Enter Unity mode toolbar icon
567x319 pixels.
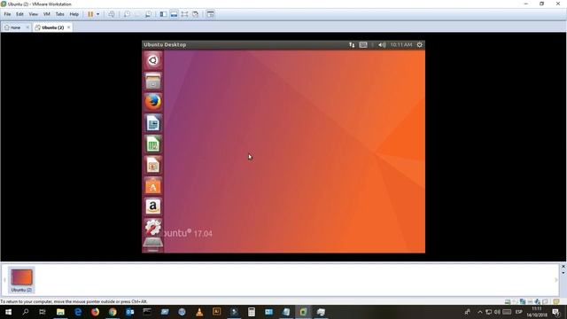click(x=195, y=14)
